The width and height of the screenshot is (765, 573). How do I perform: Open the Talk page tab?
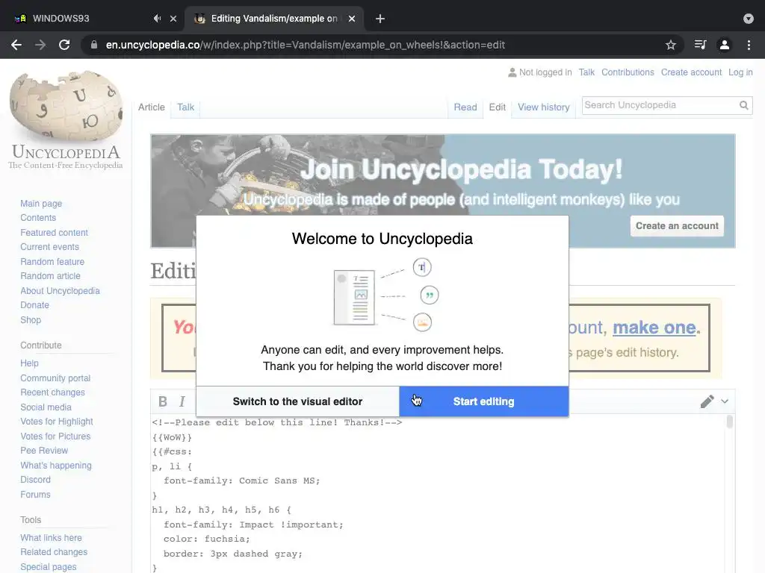click(185, 107)
